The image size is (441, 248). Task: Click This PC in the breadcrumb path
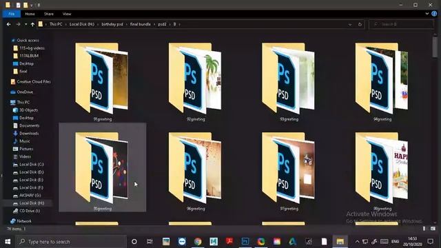click(56, 25)
